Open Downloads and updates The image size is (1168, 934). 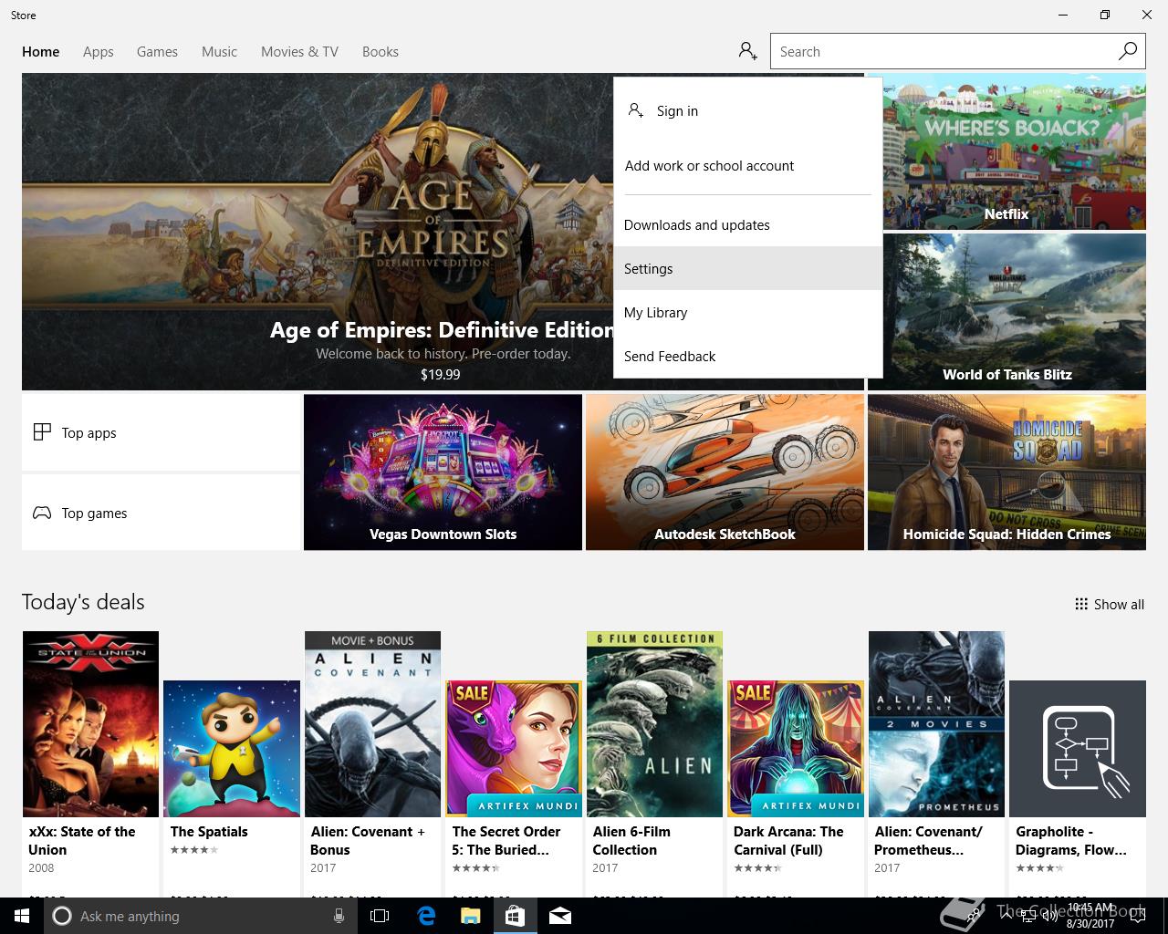748,224
